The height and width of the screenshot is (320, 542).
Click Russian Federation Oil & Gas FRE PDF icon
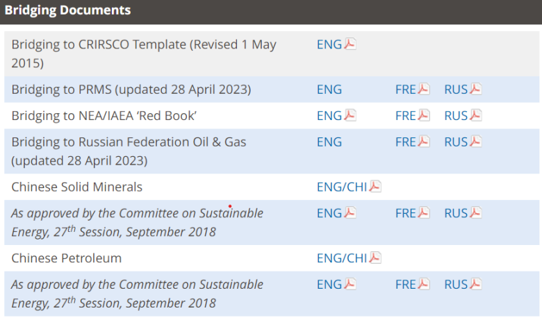[x=424, y=142]
